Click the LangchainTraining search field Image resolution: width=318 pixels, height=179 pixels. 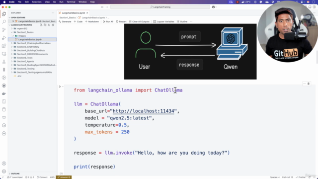coord(160,7)
